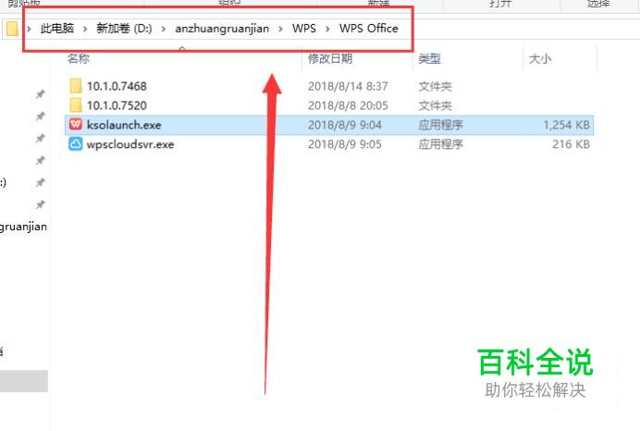Sort by the 类型 column header

coord(429,59)
